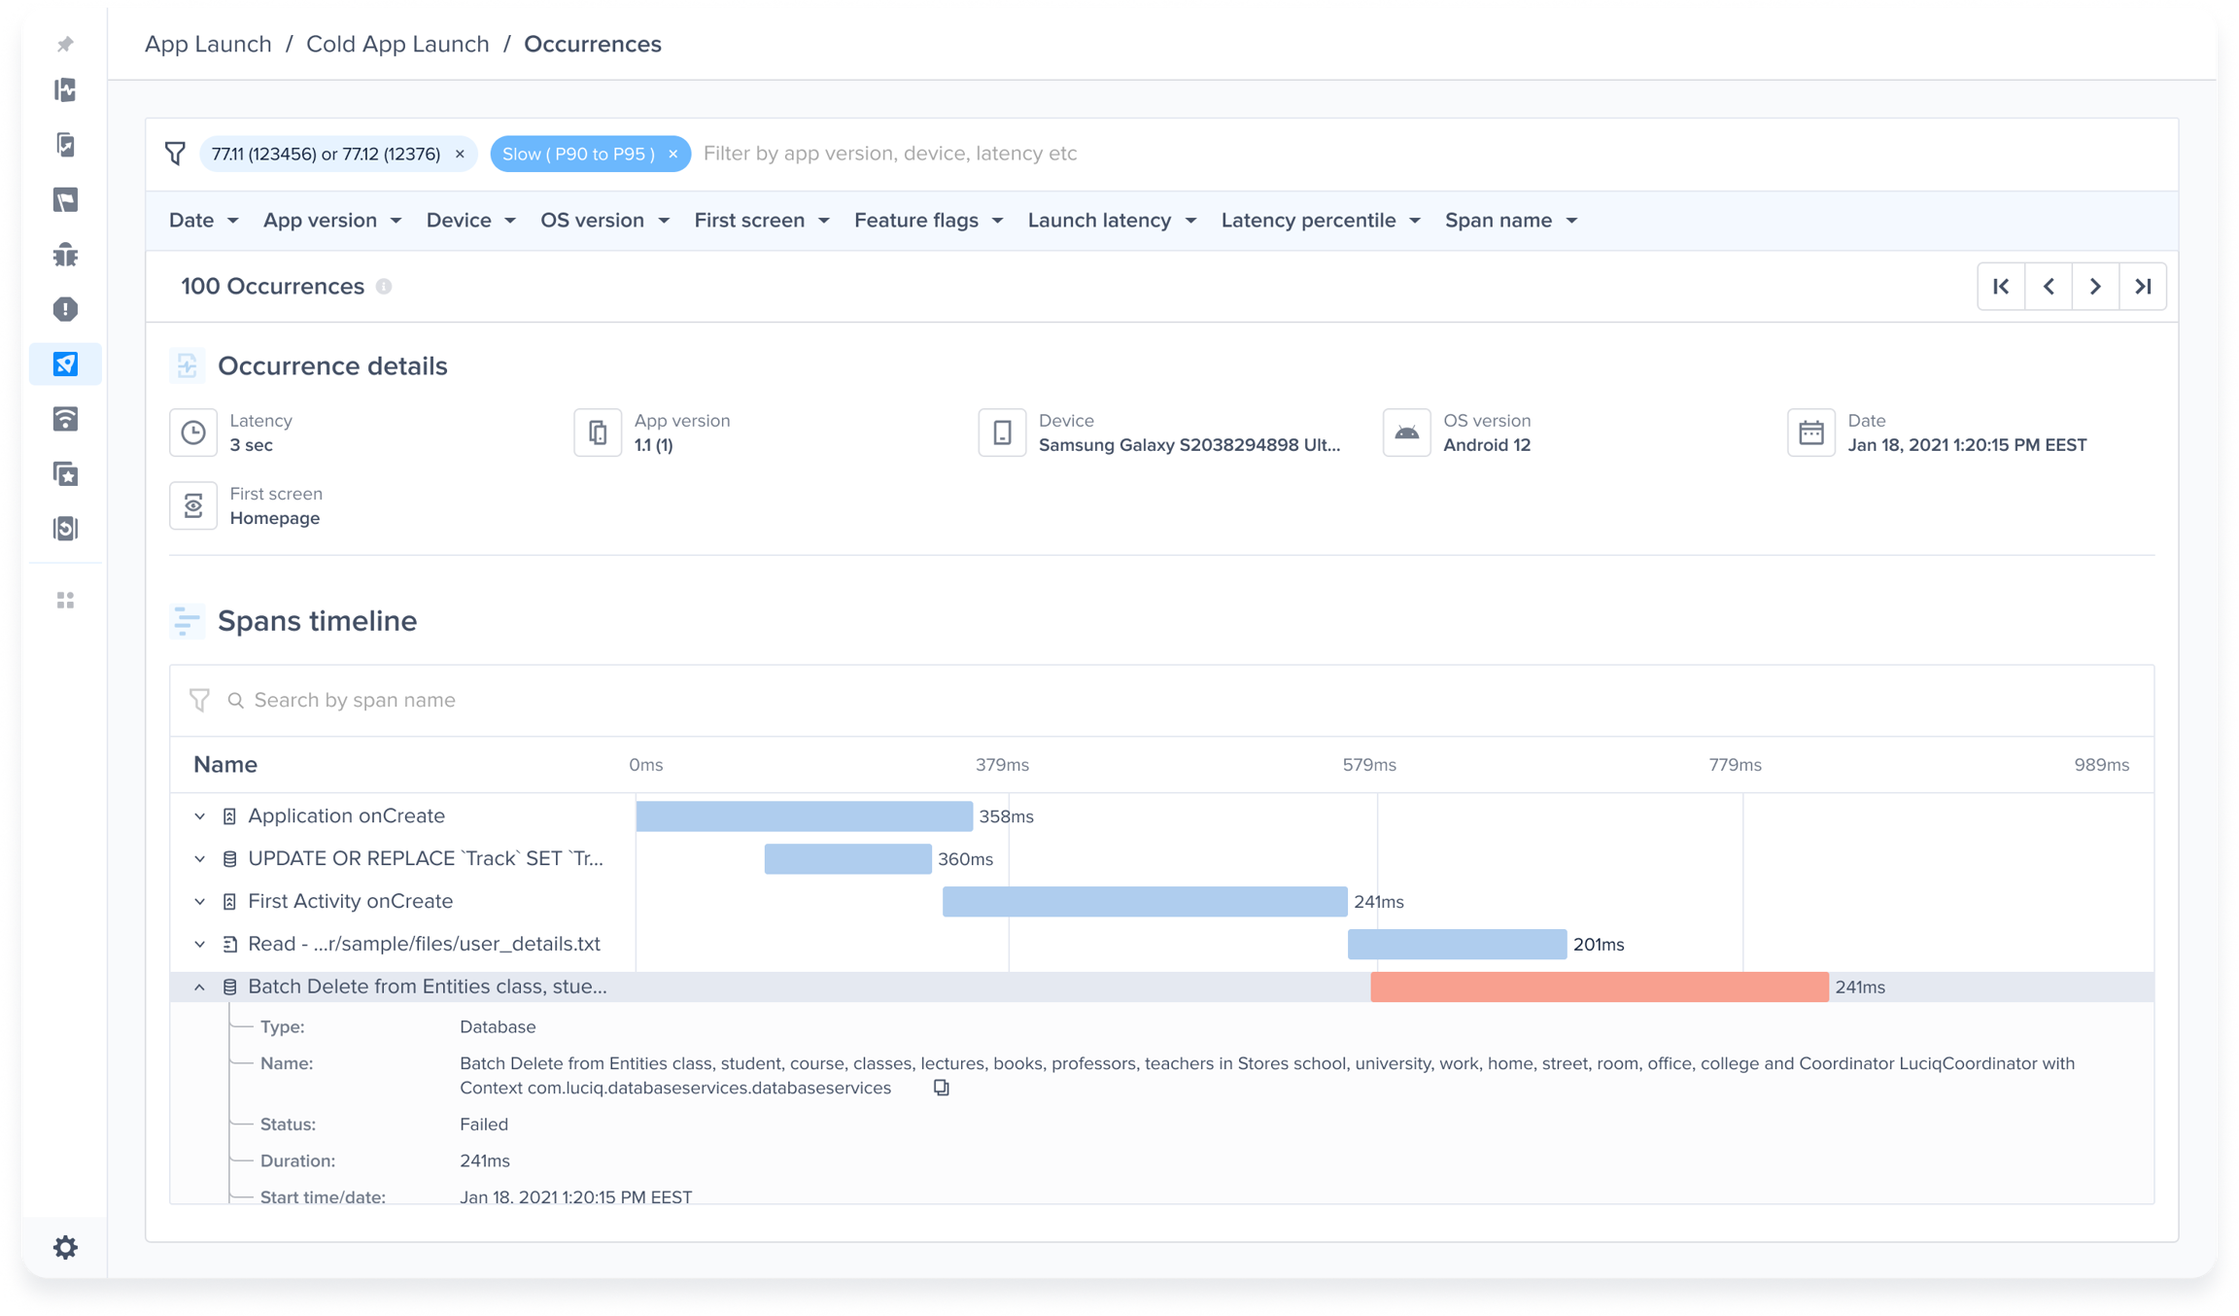Open the settings gear in sidebar

65,1247
